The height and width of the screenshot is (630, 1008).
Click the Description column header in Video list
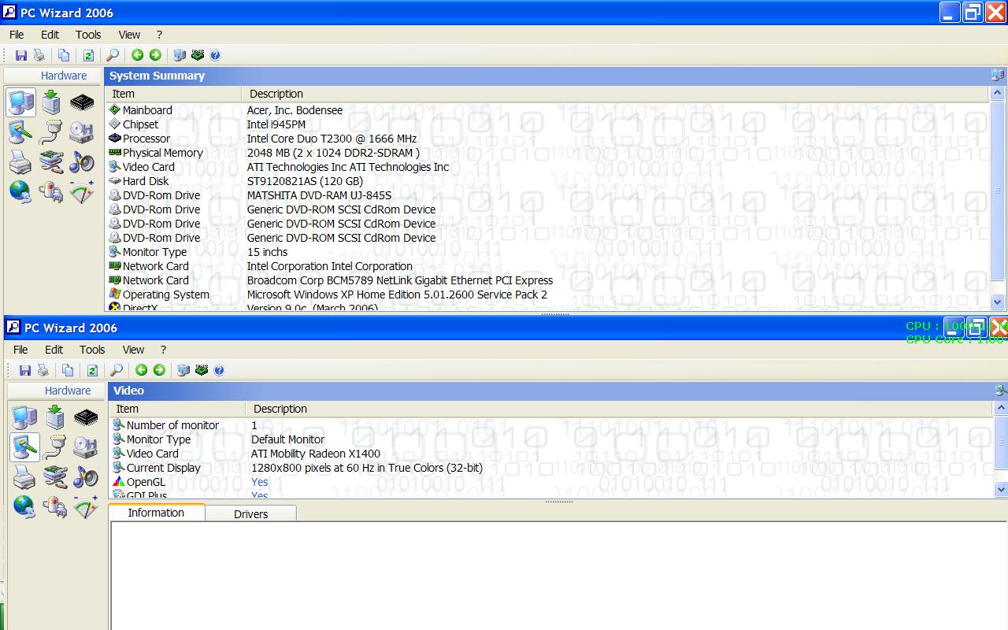(280, 409)
